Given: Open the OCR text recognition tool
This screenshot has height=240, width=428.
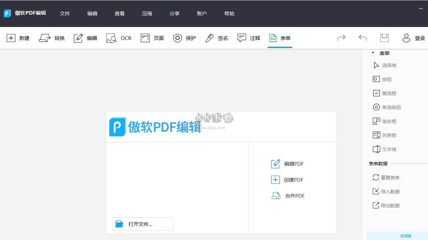Looking at the screenshot, I should tap(119, 38).
